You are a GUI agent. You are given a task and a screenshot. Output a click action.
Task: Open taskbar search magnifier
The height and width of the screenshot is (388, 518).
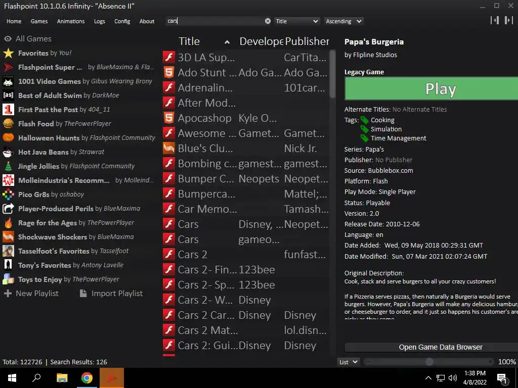point(36,378)
